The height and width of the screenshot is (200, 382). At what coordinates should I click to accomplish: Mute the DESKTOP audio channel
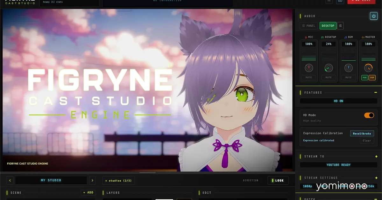(x=329, y=77)
